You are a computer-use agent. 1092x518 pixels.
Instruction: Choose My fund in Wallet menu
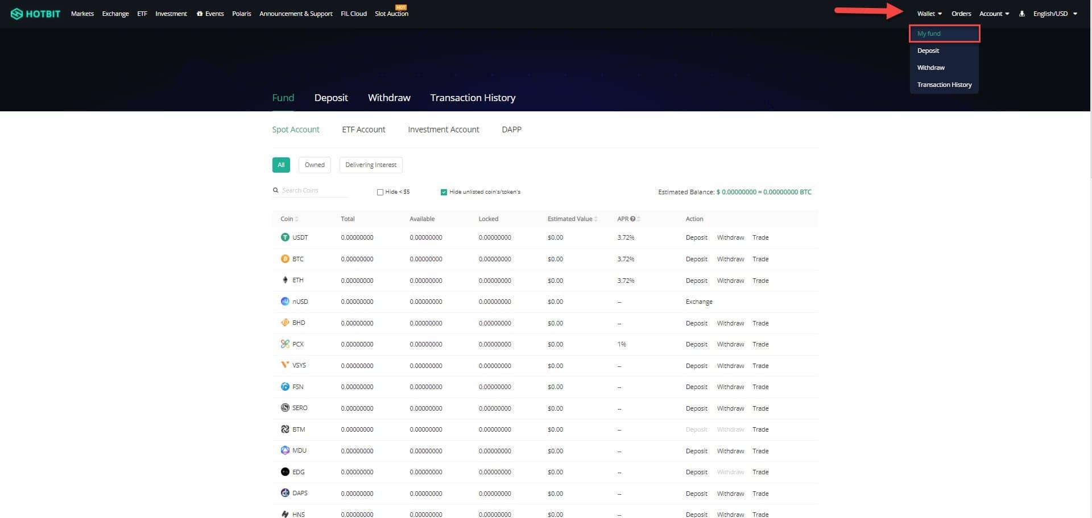(944, 34)
